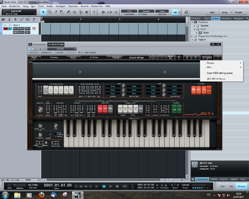
Task: Adjust the MASTER volume knob
Action: pos(40,109)
